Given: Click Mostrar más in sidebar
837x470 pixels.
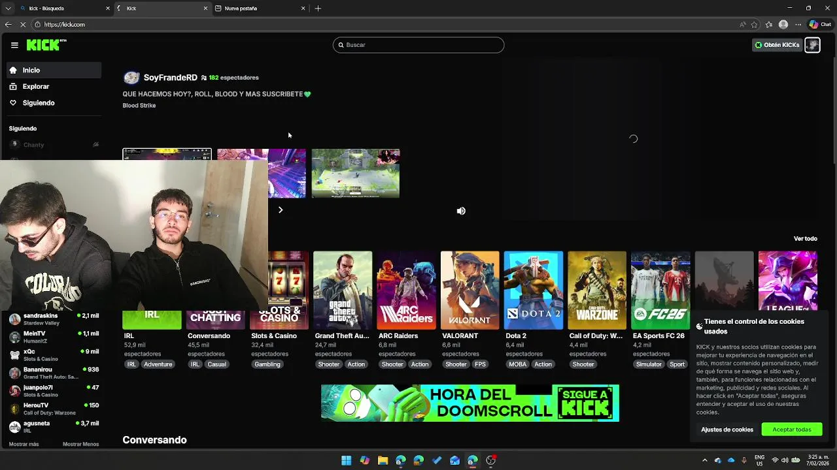Looking at the screenshot, I should 24,445.
